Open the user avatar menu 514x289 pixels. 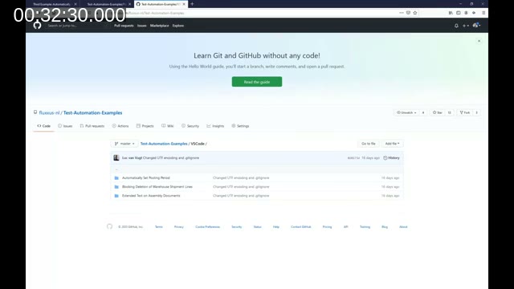(x=476, y=25)
